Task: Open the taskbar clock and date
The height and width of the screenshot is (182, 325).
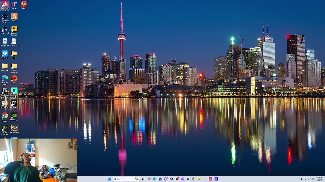Action: click(x=319, y=179)
